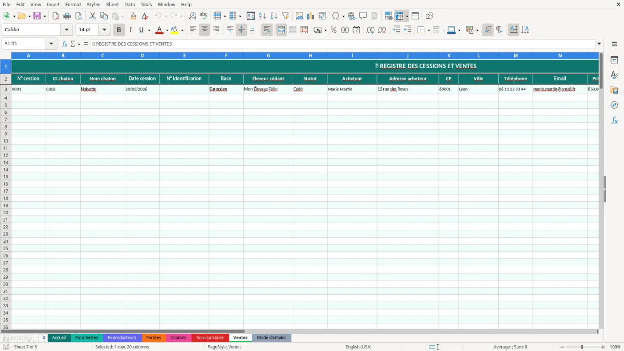This screenshot has width=624, height=351.
Task: Click the Add new sheet button
Action: (x=44, y=337)
